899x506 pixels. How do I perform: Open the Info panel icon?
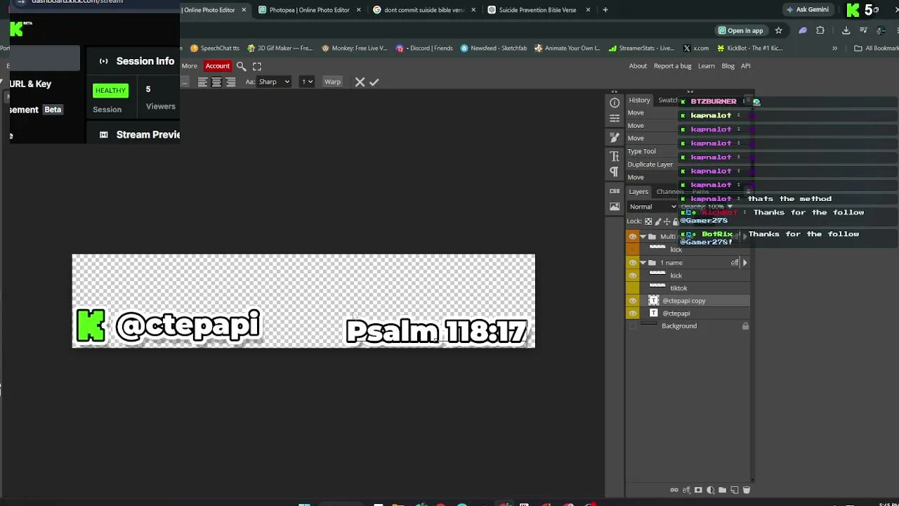tap(615, 103)
